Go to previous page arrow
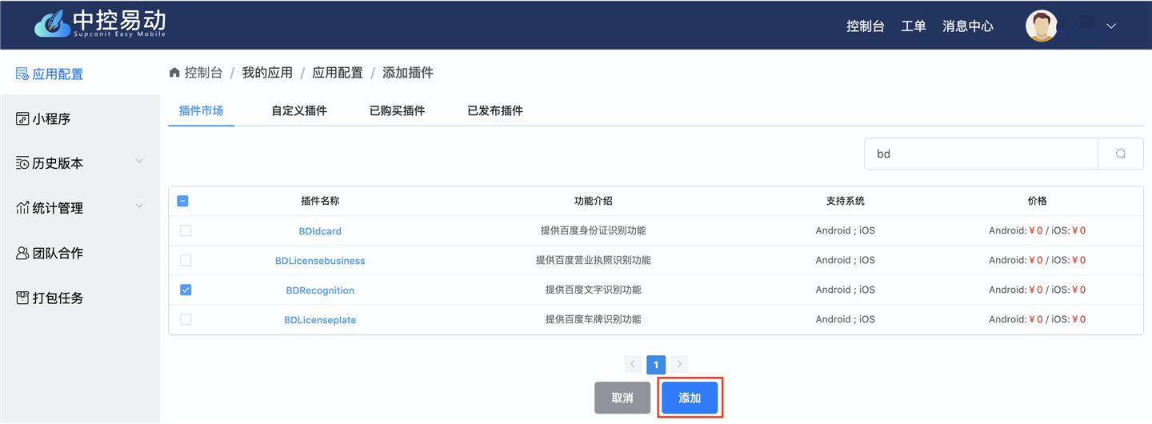 (633, 364)
